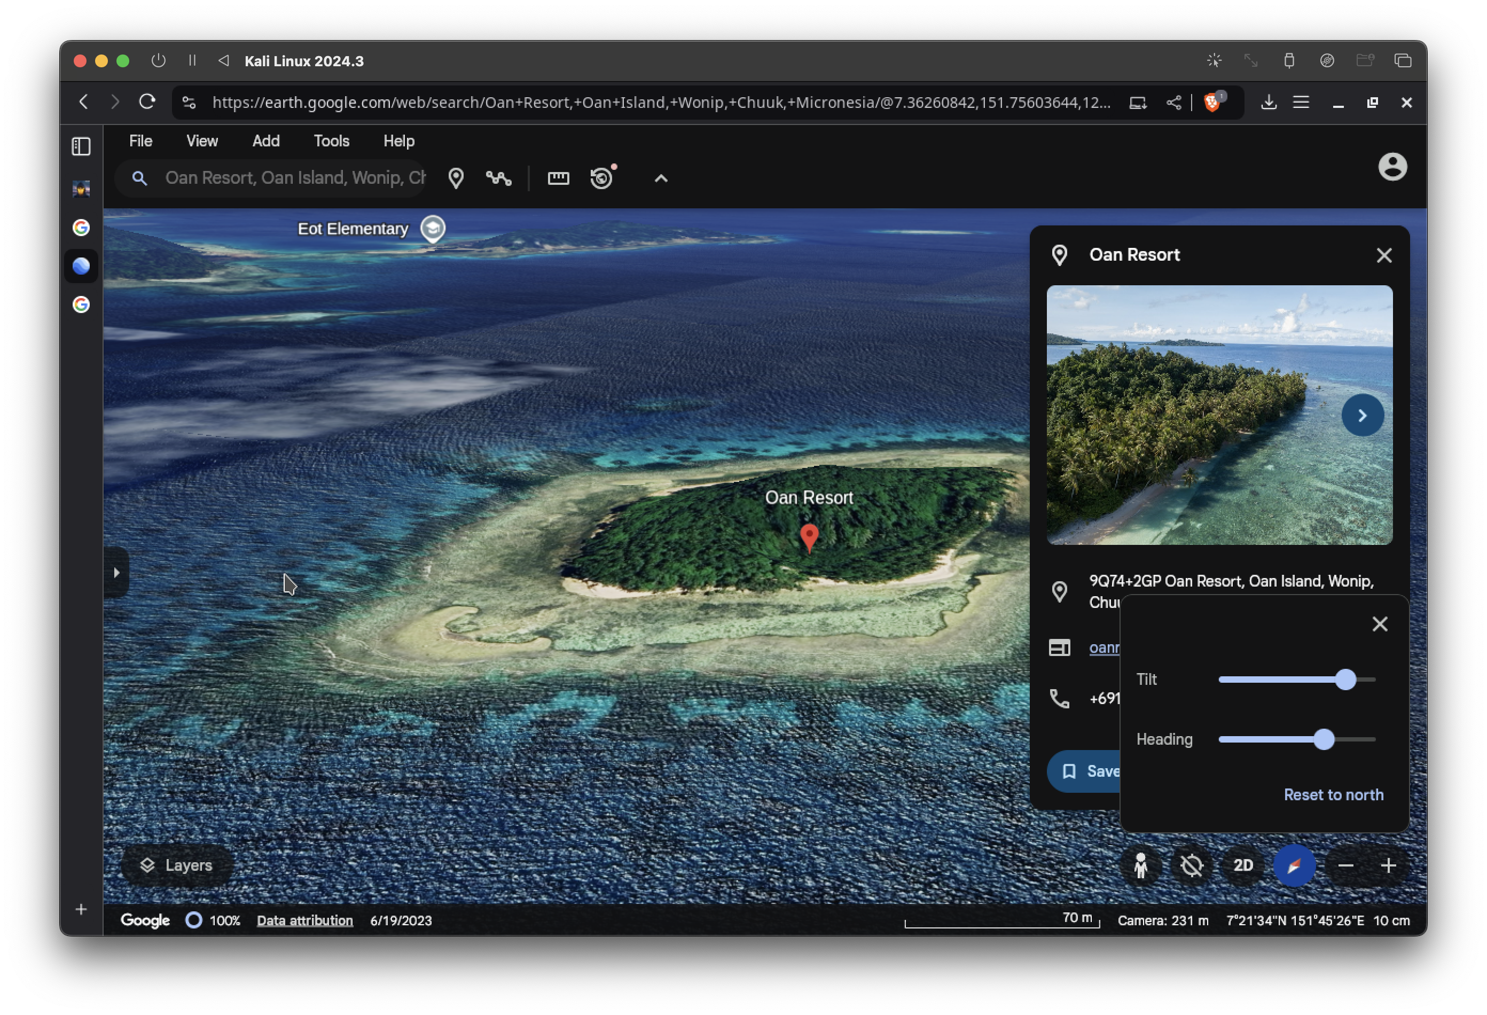This screenshot has height=1015, width=1487.
Task: Open the View menu
Action: point(202,141)
